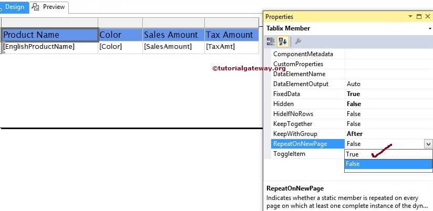The height and width of the screenshot is (211, 433).
Task: Click the False value of Hidden
Action: pos(354,104)
